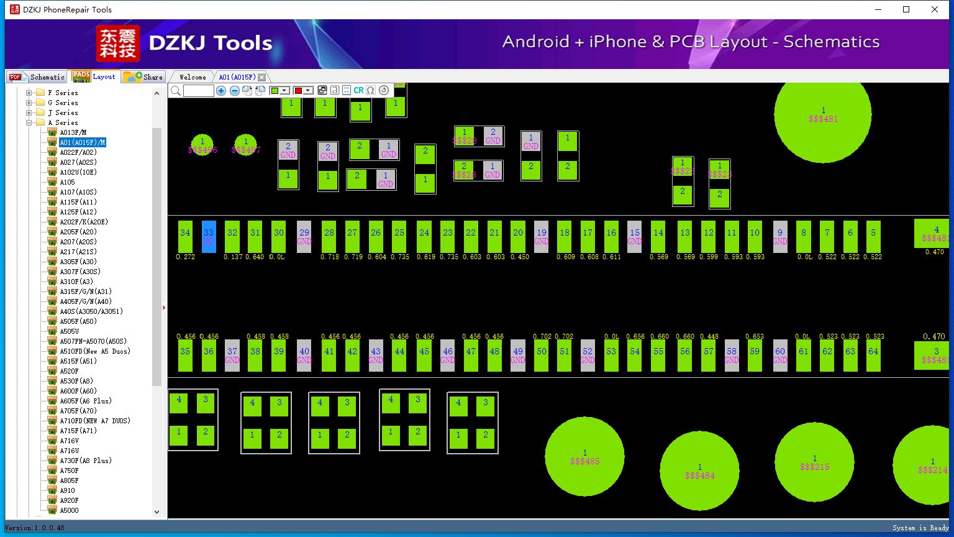This screenshot has height=537, width=954.
Task: Open A405F/G/N(A40) tree entry
Action: pos(86,301)
